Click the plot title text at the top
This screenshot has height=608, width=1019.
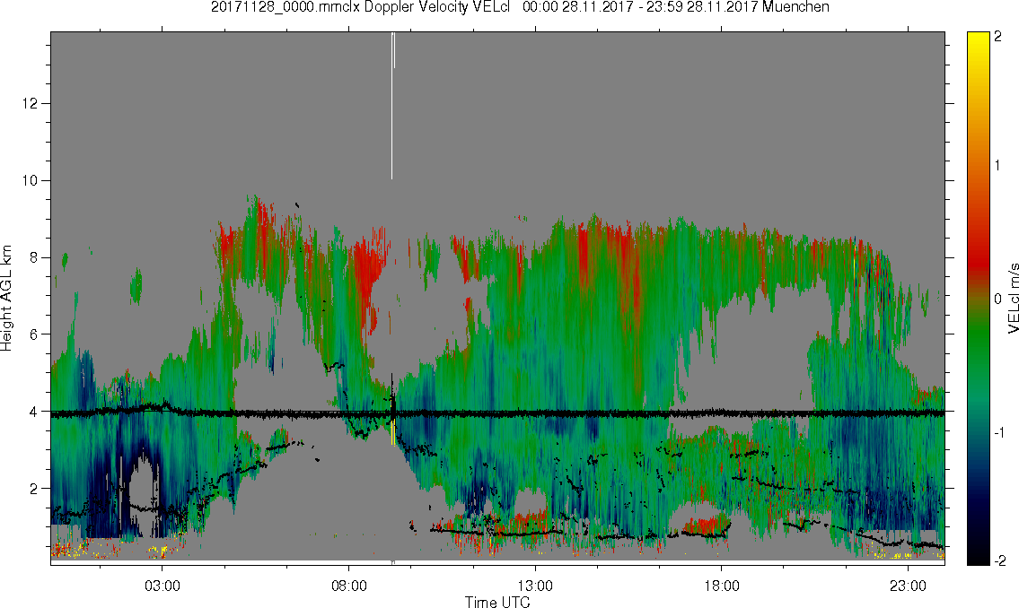520,7
